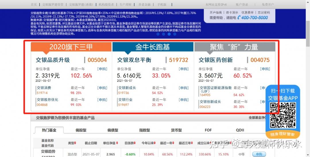The image size is (310, 157).
Task: Open fund 交银双息平衡 title
Action: [134, 60]
